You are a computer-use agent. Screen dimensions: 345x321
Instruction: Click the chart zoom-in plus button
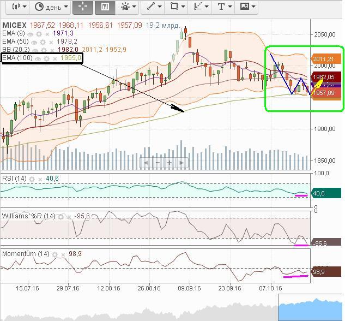point(170,163)
